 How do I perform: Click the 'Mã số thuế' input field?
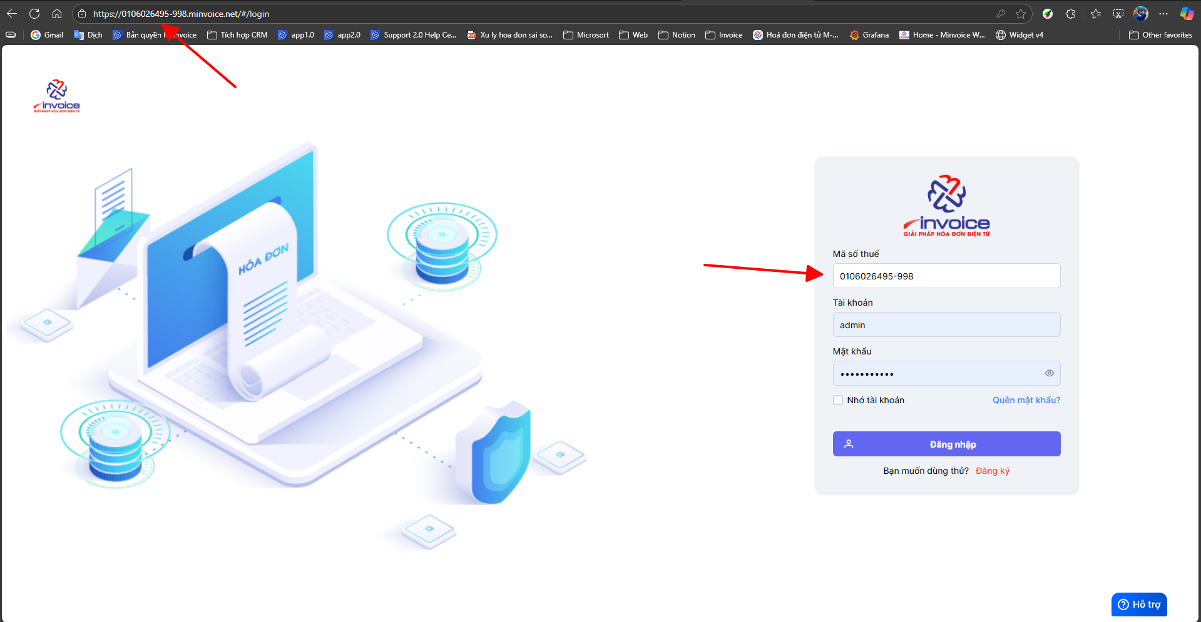coord(946,276)
